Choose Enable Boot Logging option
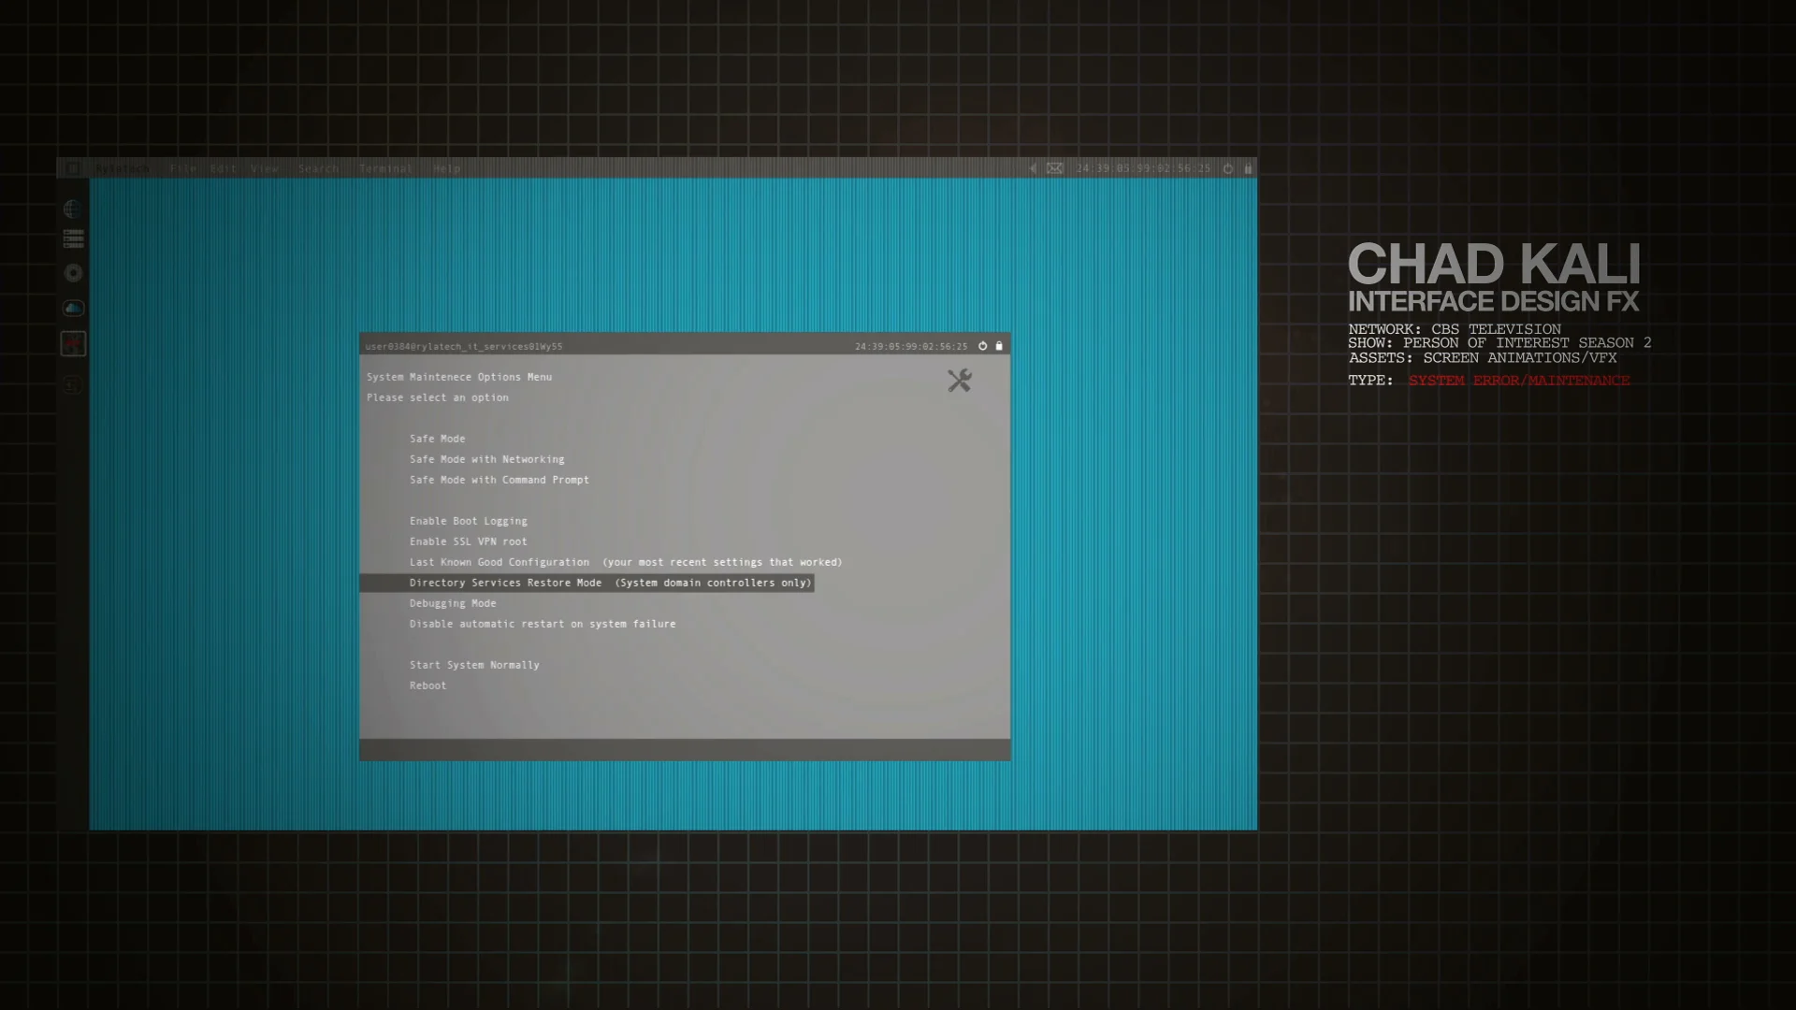The height and width of the screenshot is (1010, 1796). click(468, 521)
